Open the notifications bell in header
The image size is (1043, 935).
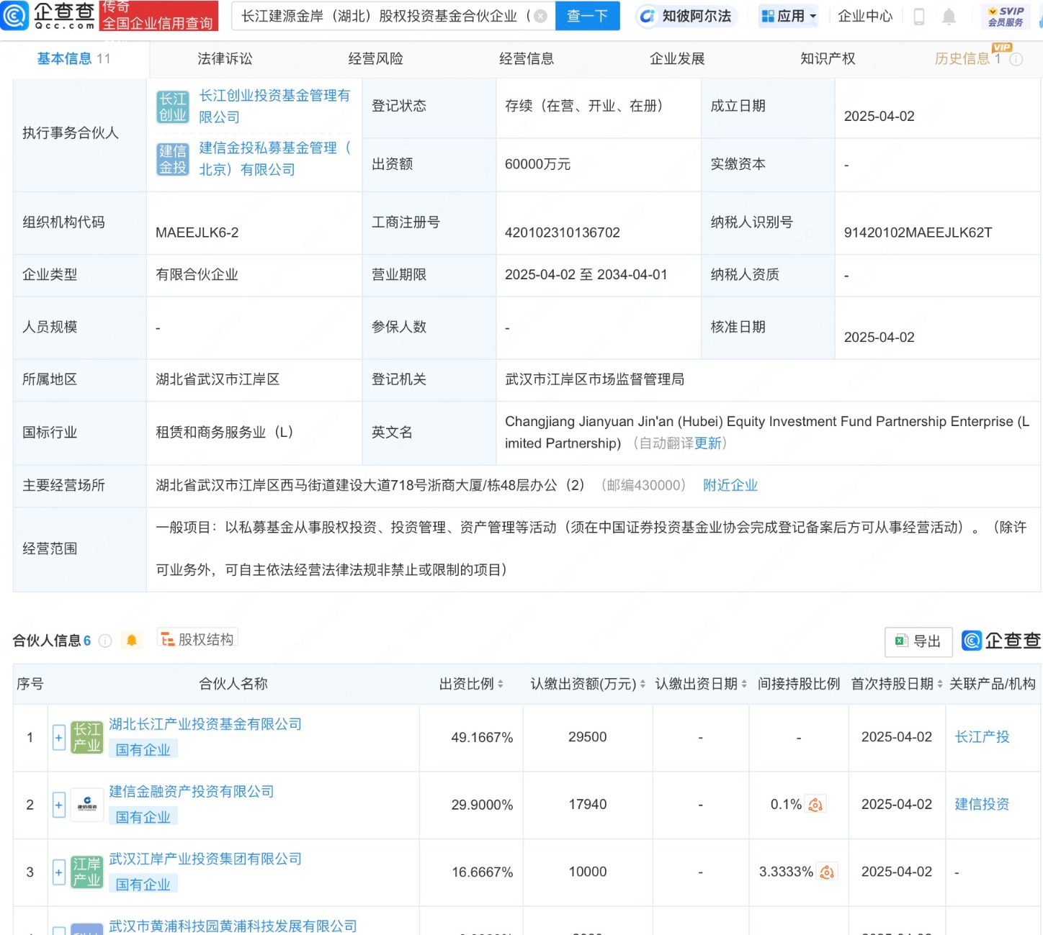point(949,17)
